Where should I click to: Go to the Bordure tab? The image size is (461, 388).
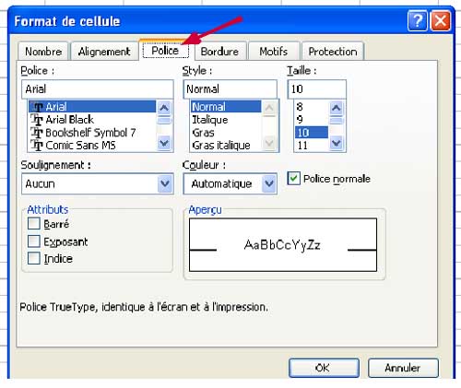pos(219,52)
